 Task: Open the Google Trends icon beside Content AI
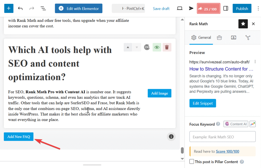pyautogui.click(x=252, y=124)
